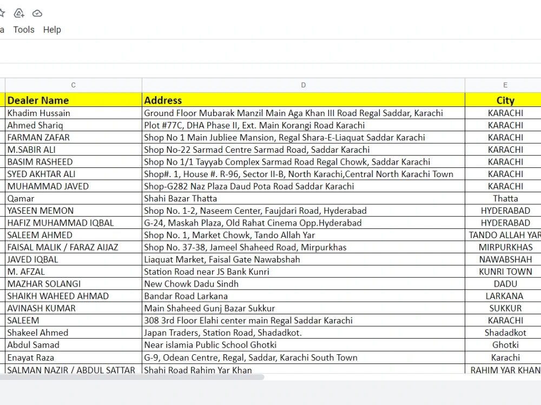Select the HAFIZ MUHAMMAD IQBAL cell
Viewport: 541px width, 405px height.
point(74,223)
